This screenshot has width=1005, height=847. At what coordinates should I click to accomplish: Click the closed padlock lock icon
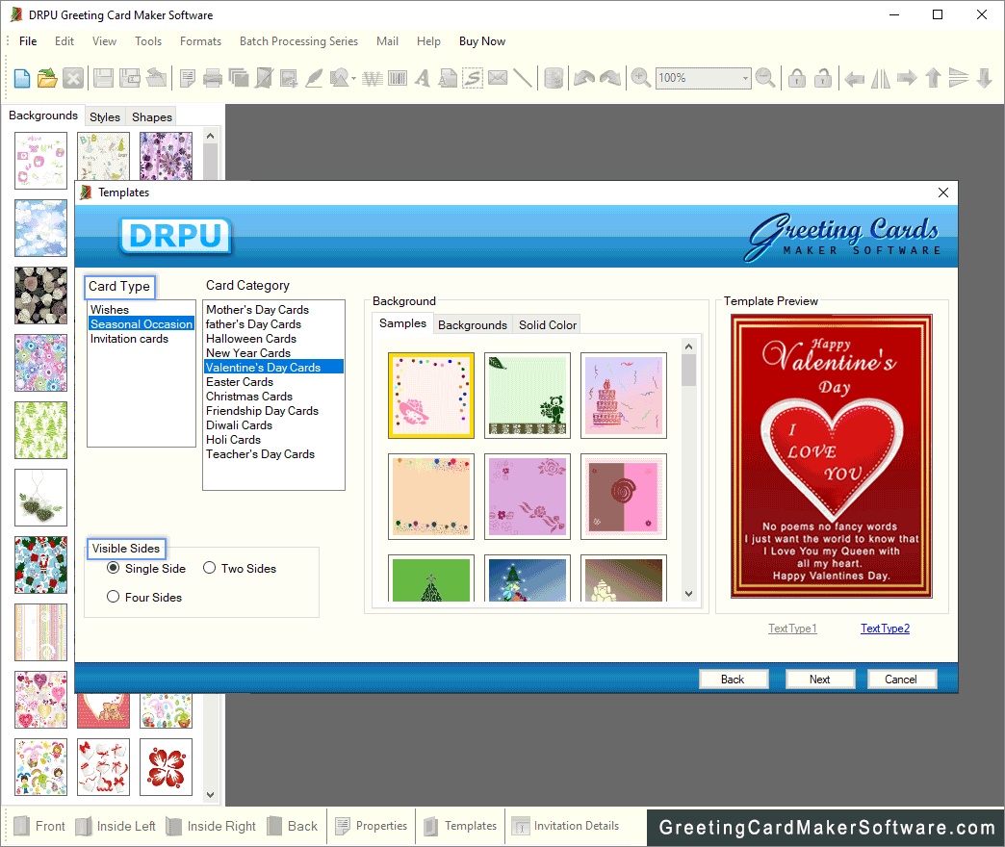(797, 79)
